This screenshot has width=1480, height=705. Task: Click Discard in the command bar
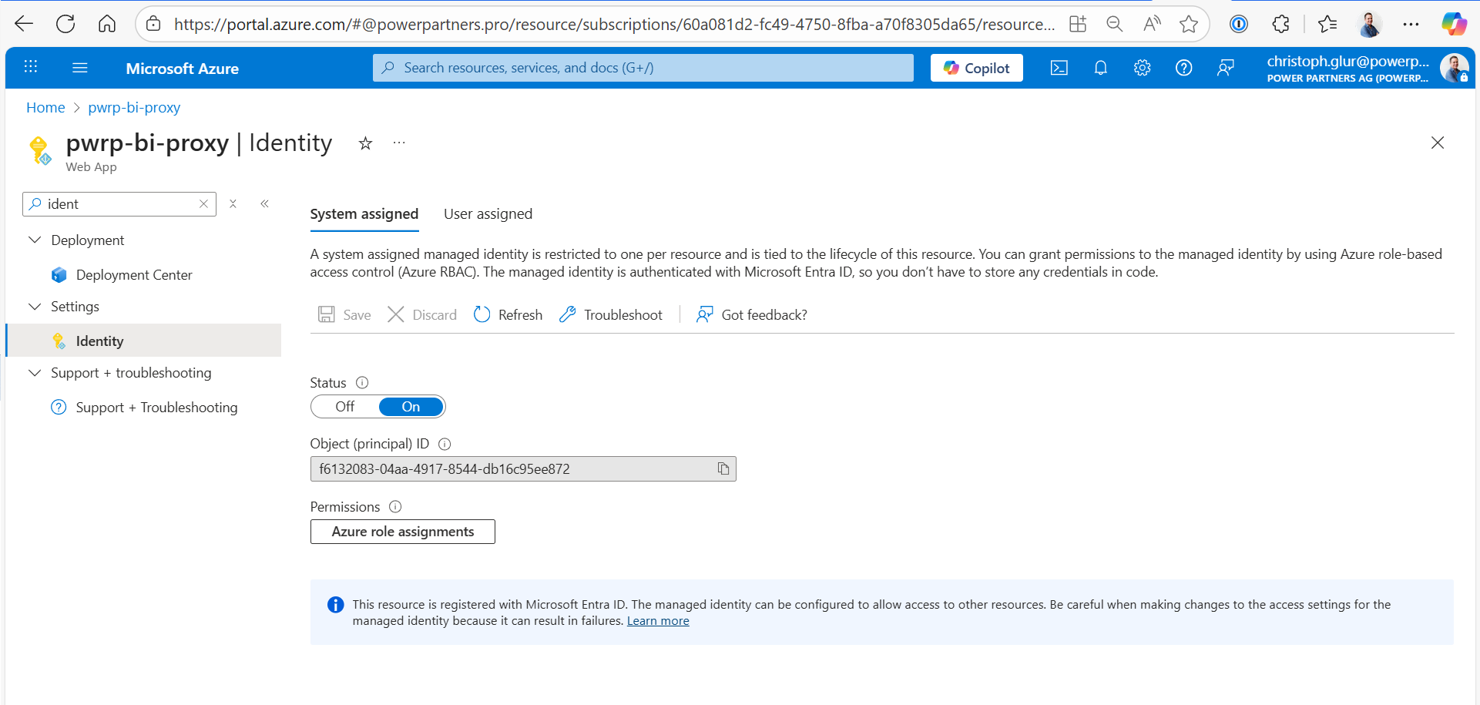pos(421,314)
